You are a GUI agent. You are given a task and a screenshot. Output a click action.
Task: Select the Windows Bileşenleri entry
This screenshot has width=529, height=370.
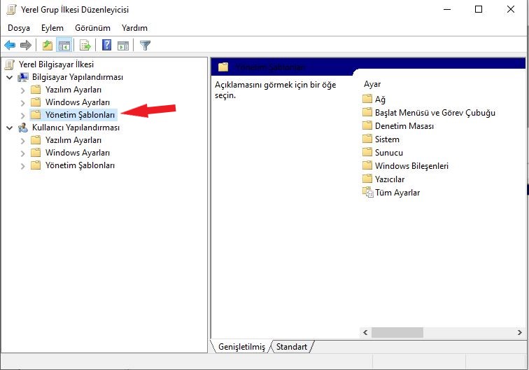pos(411,166)
